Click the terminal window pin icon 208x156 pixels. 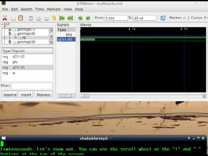pyautogui.click(x=189, y=138)
